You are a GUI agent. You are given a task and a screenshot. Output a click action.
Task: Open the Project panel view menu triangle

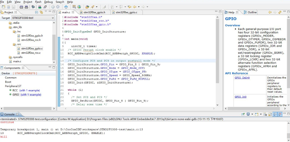point(46,12)
